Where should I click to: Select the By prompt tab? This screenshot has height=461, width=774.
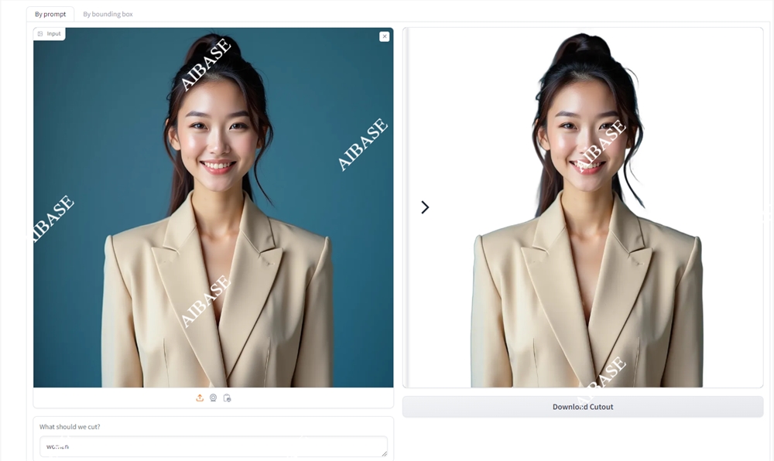(50, 14)
